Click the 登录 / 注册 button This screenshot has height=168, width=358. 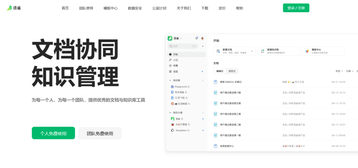[x=296, y=8]
